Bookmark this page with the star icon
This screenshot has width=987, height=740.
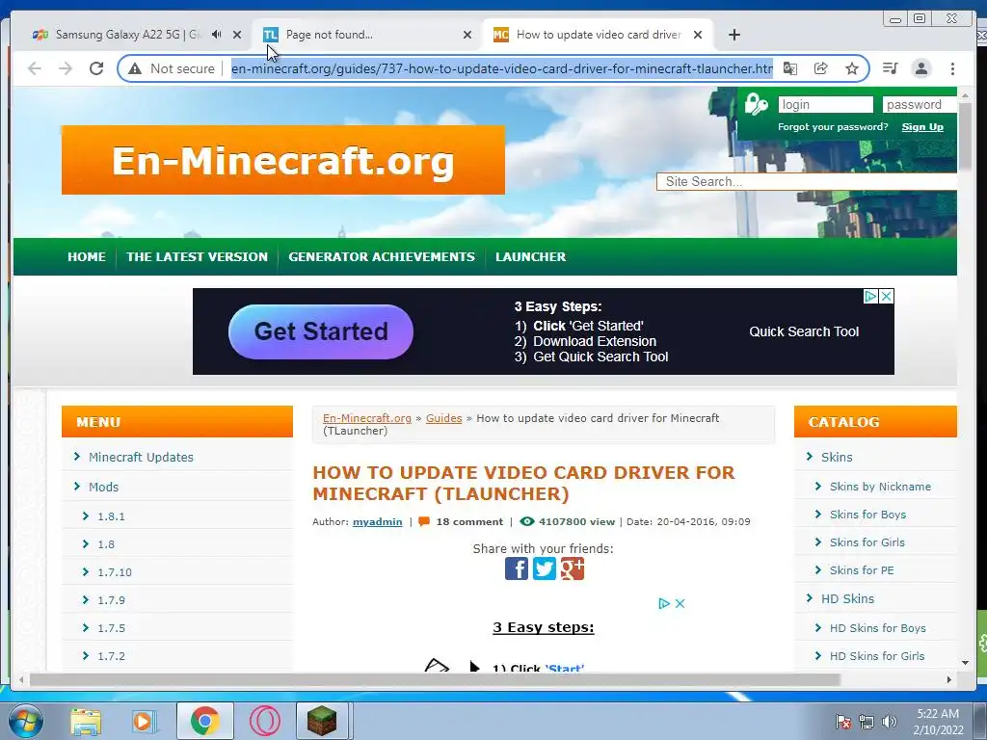point(852,68)
